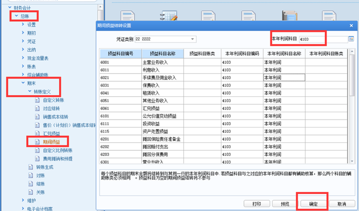The height and width of the screenshot is (211, 359).
Task: Click the 取消 button
Action: (342, 204)
